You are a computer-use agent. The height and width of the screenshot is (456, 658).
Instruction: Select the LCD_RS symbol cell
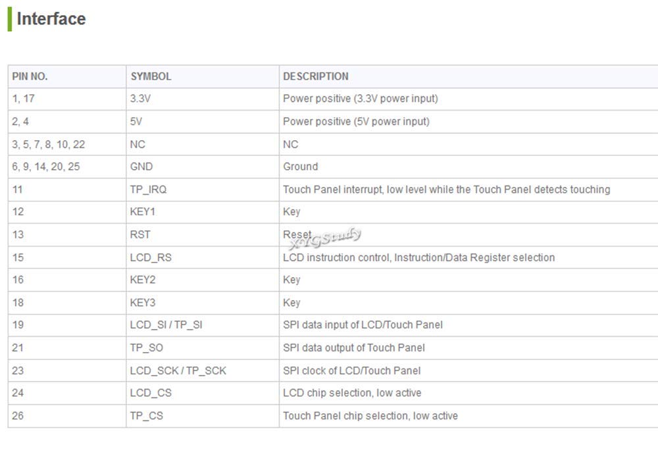(x=203, y=257)
